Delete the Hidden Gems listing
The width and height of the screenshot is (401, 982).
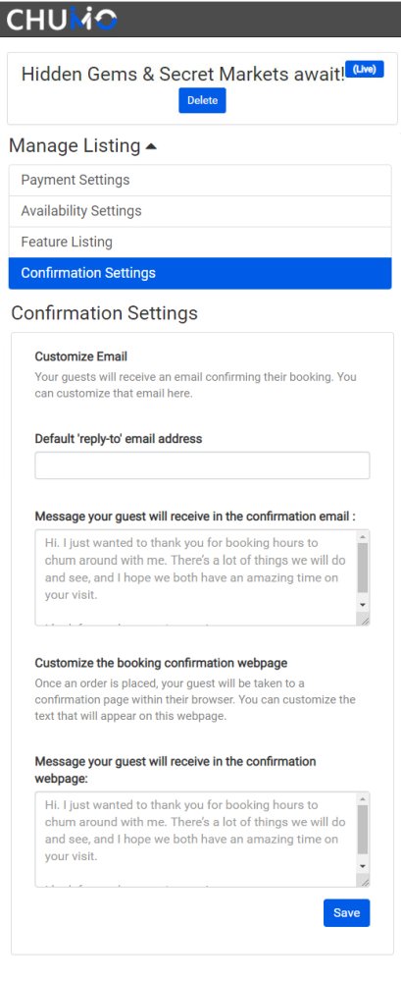202,101
